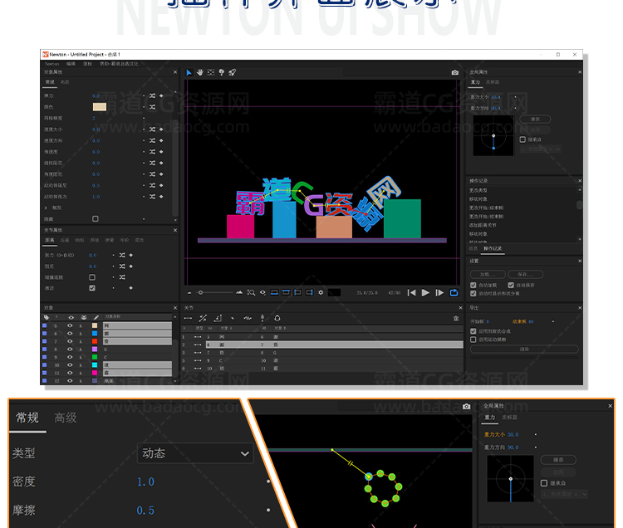Click the dashed-square tool next to the hand

pos(211,72)
